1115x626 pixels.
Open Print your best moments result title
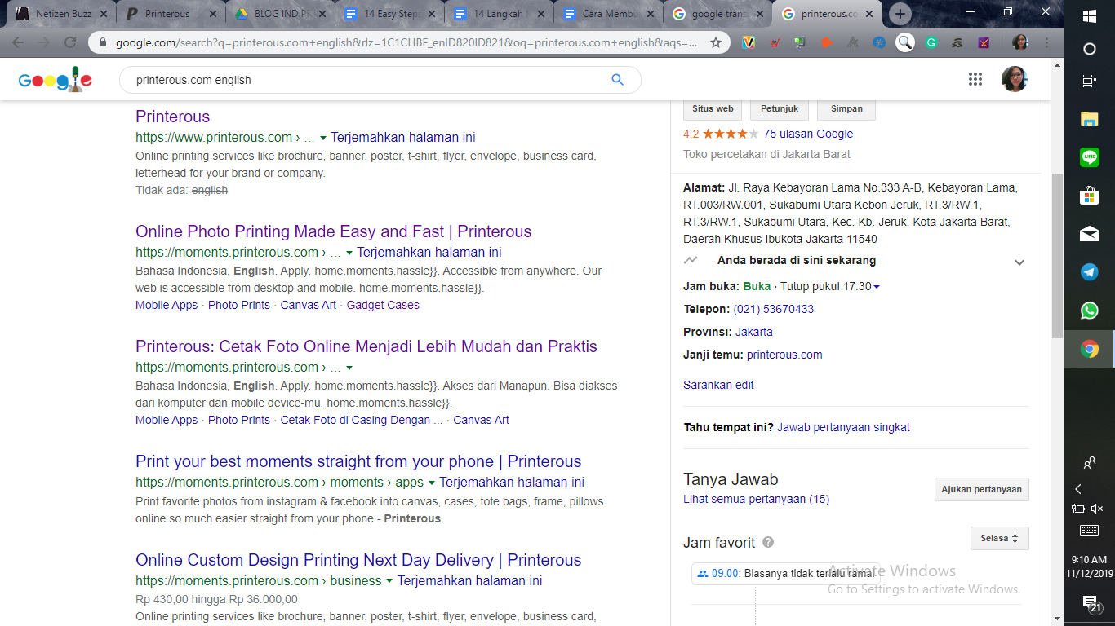358,461
